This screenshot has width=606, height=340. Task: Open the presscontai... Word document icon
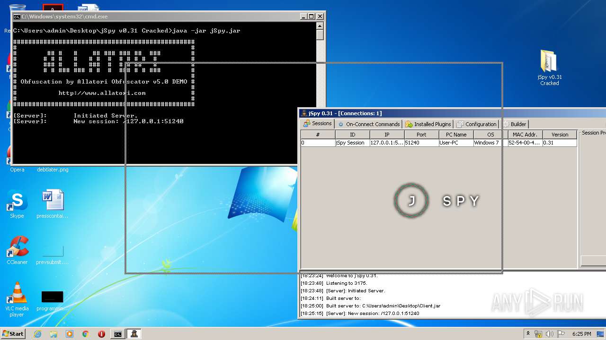click(52, 204)
